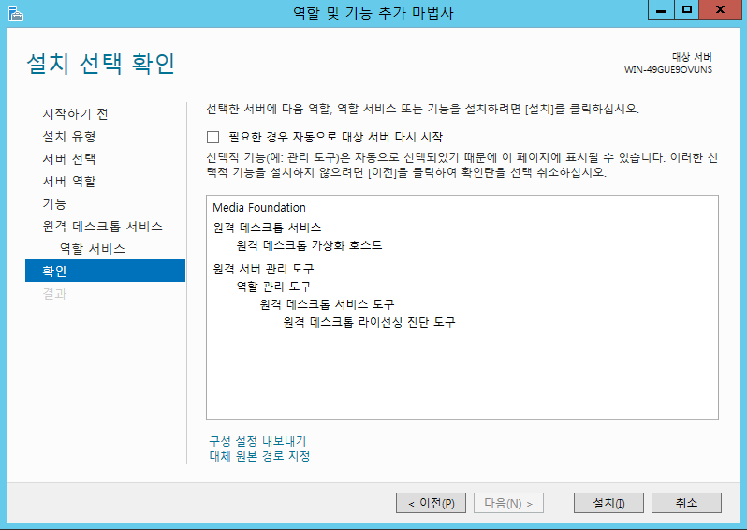Click the 취소 button

coord(686,503)
